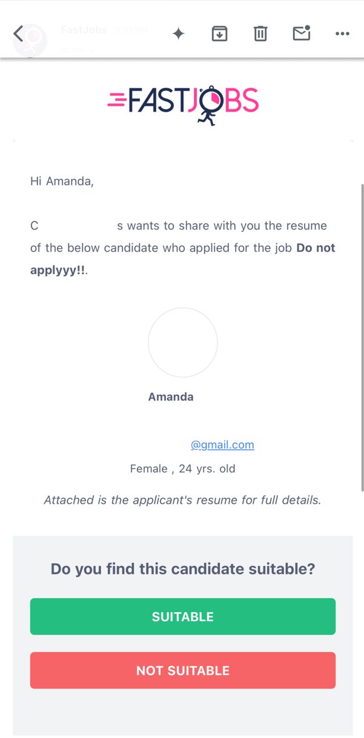Viewport: 364px width, 738px height.
Task: Click the red NOT SUITABLE button
Action: [183, 670]
